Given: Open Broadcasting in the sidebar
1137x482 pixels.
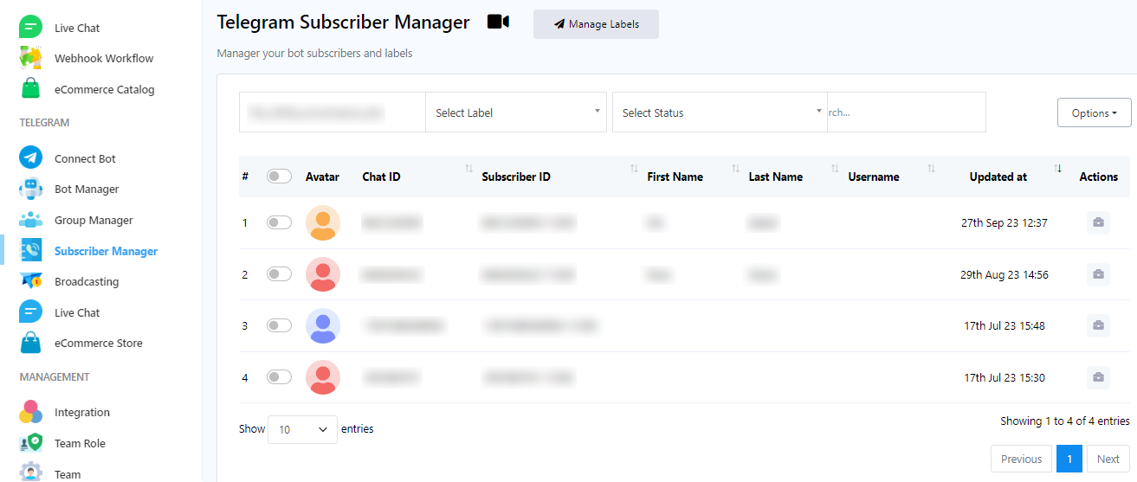Looking at the screenshot, I should 86,281.
